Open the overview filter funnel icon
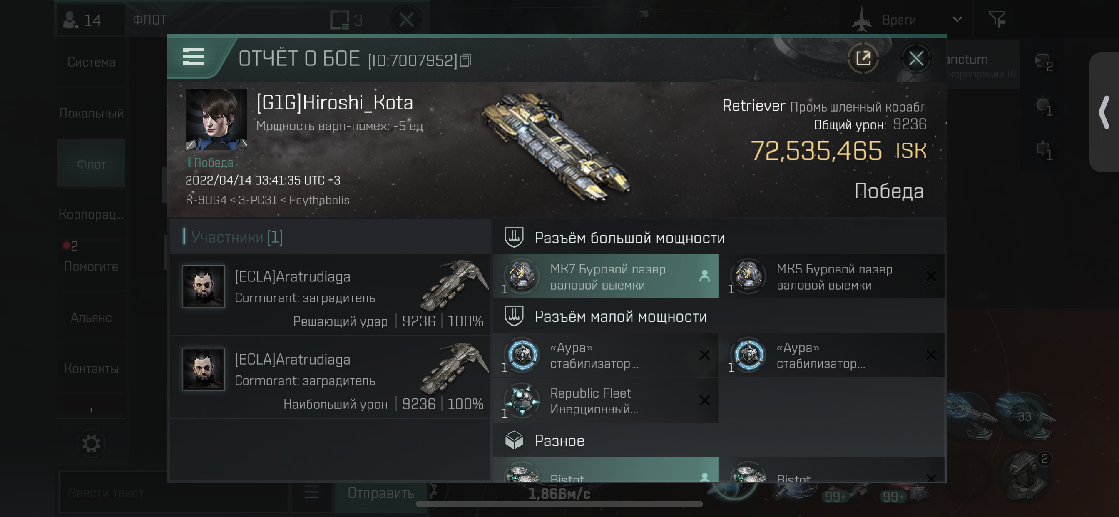 pyautogui.click(x=997, y=19)
